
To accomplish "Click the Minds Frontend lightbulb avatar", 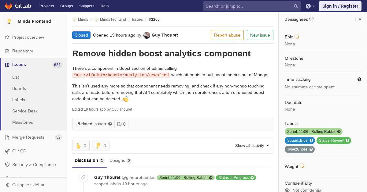I will pyautogui.click(x=9, y=21).
